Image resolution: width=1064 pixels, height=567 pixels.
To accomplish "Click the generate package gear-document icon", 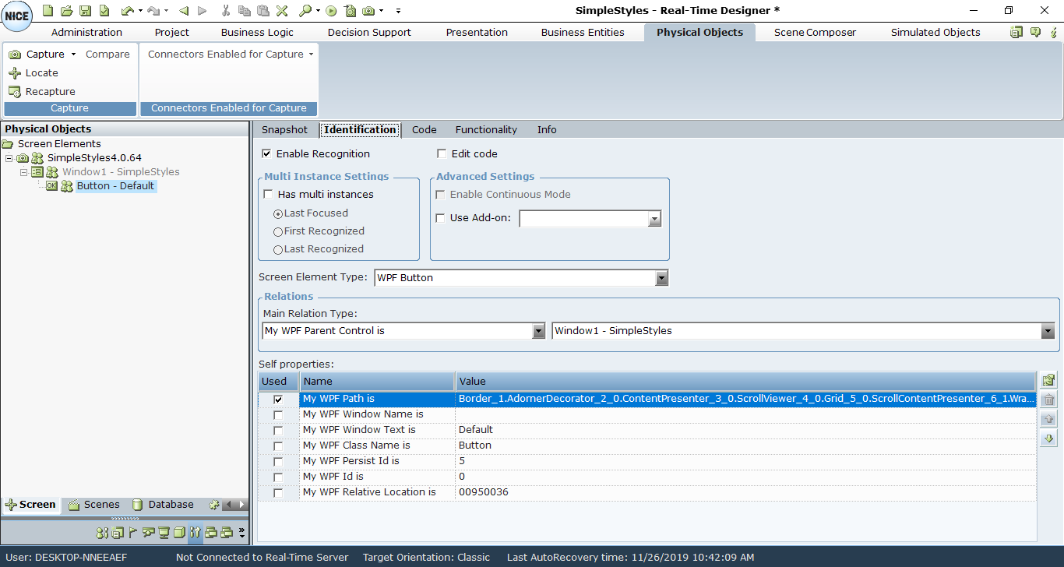I will 350,11.
